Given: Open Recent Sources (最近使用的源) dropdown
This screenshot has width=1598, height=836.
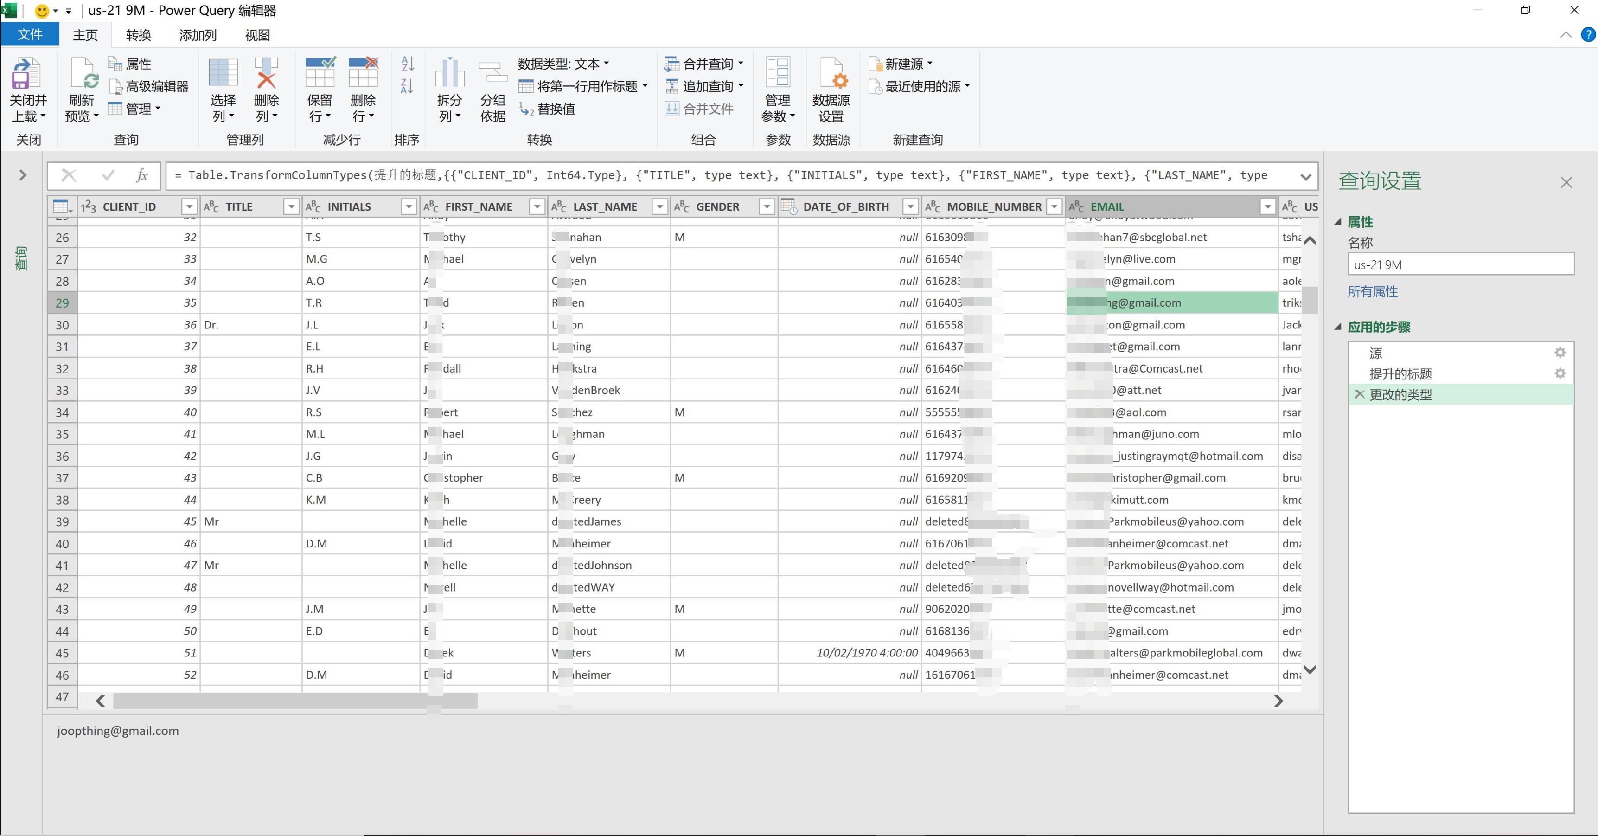Looking at the screenshot, I should click(920, 86).
